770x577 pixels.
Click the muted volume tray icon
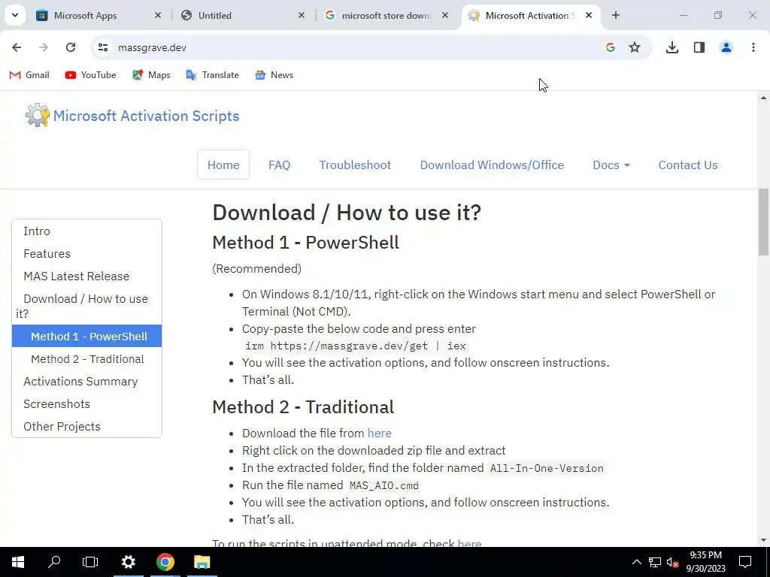pos(673,562)
